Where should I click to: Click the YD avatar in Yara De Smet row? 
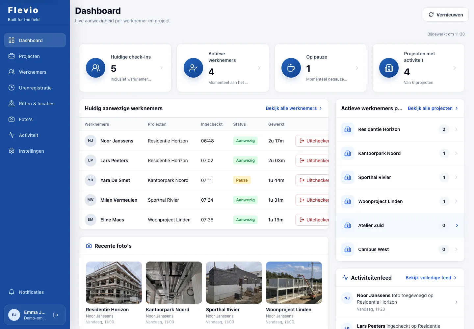click(91, 180)
